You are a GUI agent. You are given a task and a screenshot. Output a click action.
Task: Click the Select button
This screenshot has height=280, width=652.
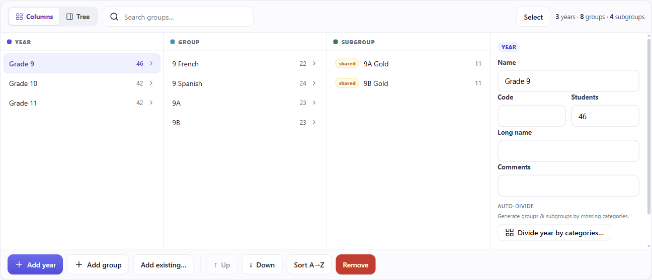click(x=533, y=17)
